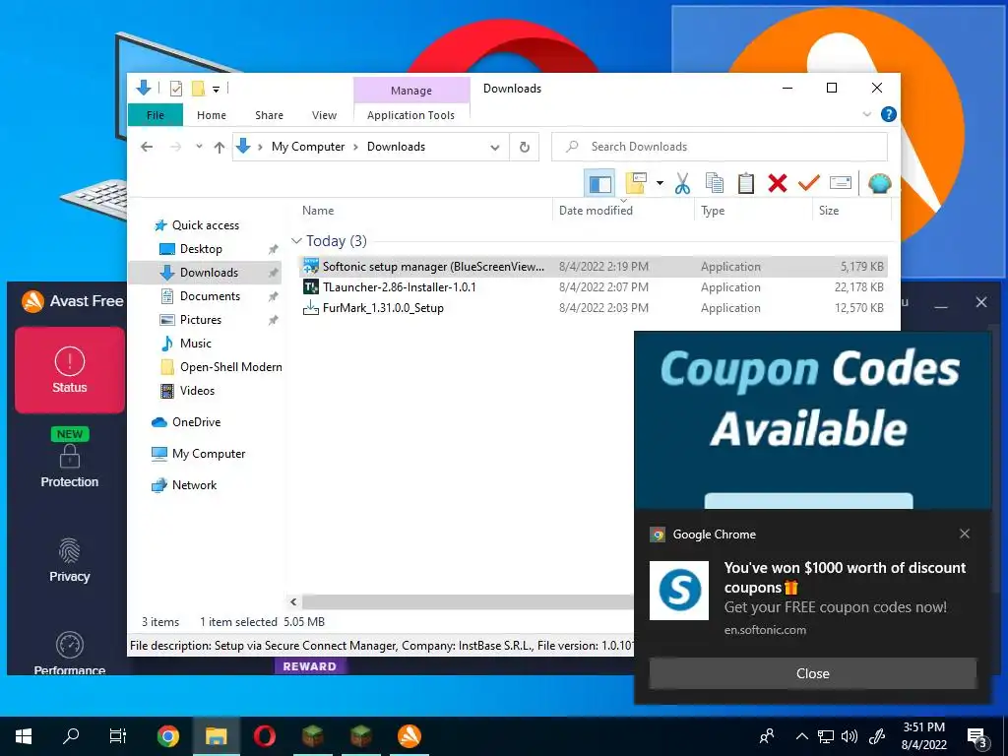
Task: Click the orange checkmark properties icon
Action: [809, 184]
